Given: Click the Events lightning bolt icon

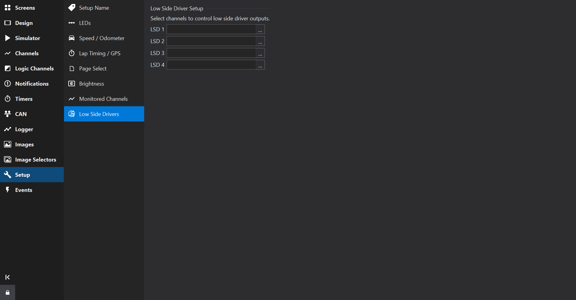Looking at the screenshot, I should point(8,190).
